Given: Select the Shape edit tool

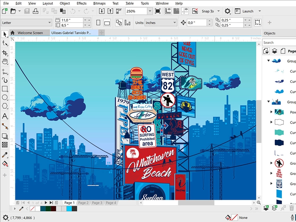Looking at the screenshot, I should 5,43.
